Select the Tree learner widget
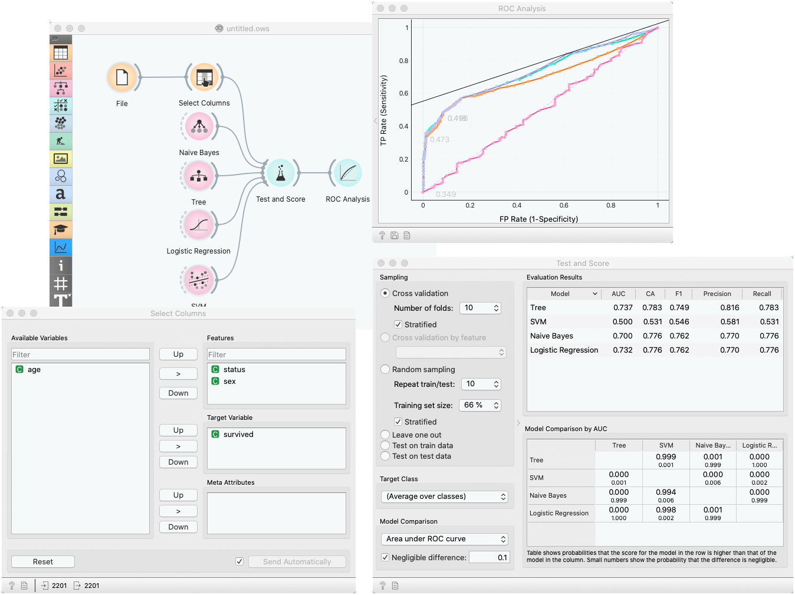Screen dimensions: 795x595 point(199,176)
